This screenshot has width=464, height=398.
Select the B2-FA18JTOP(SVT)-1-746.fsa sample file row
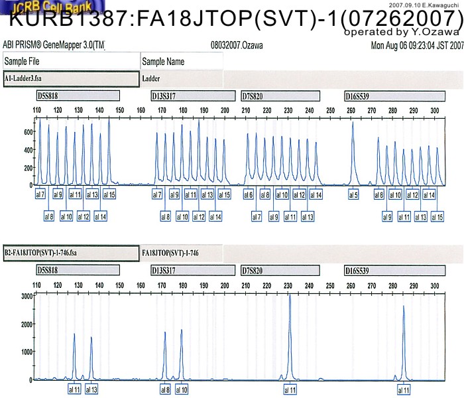click(70, 253)
